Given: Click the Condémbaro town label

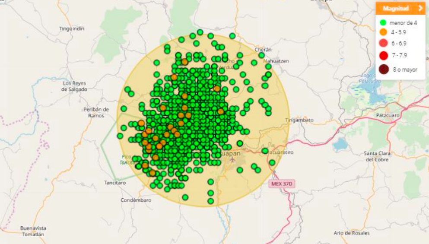Looking at the screenshot, I should pyautogui.click(x=136, y=200).
